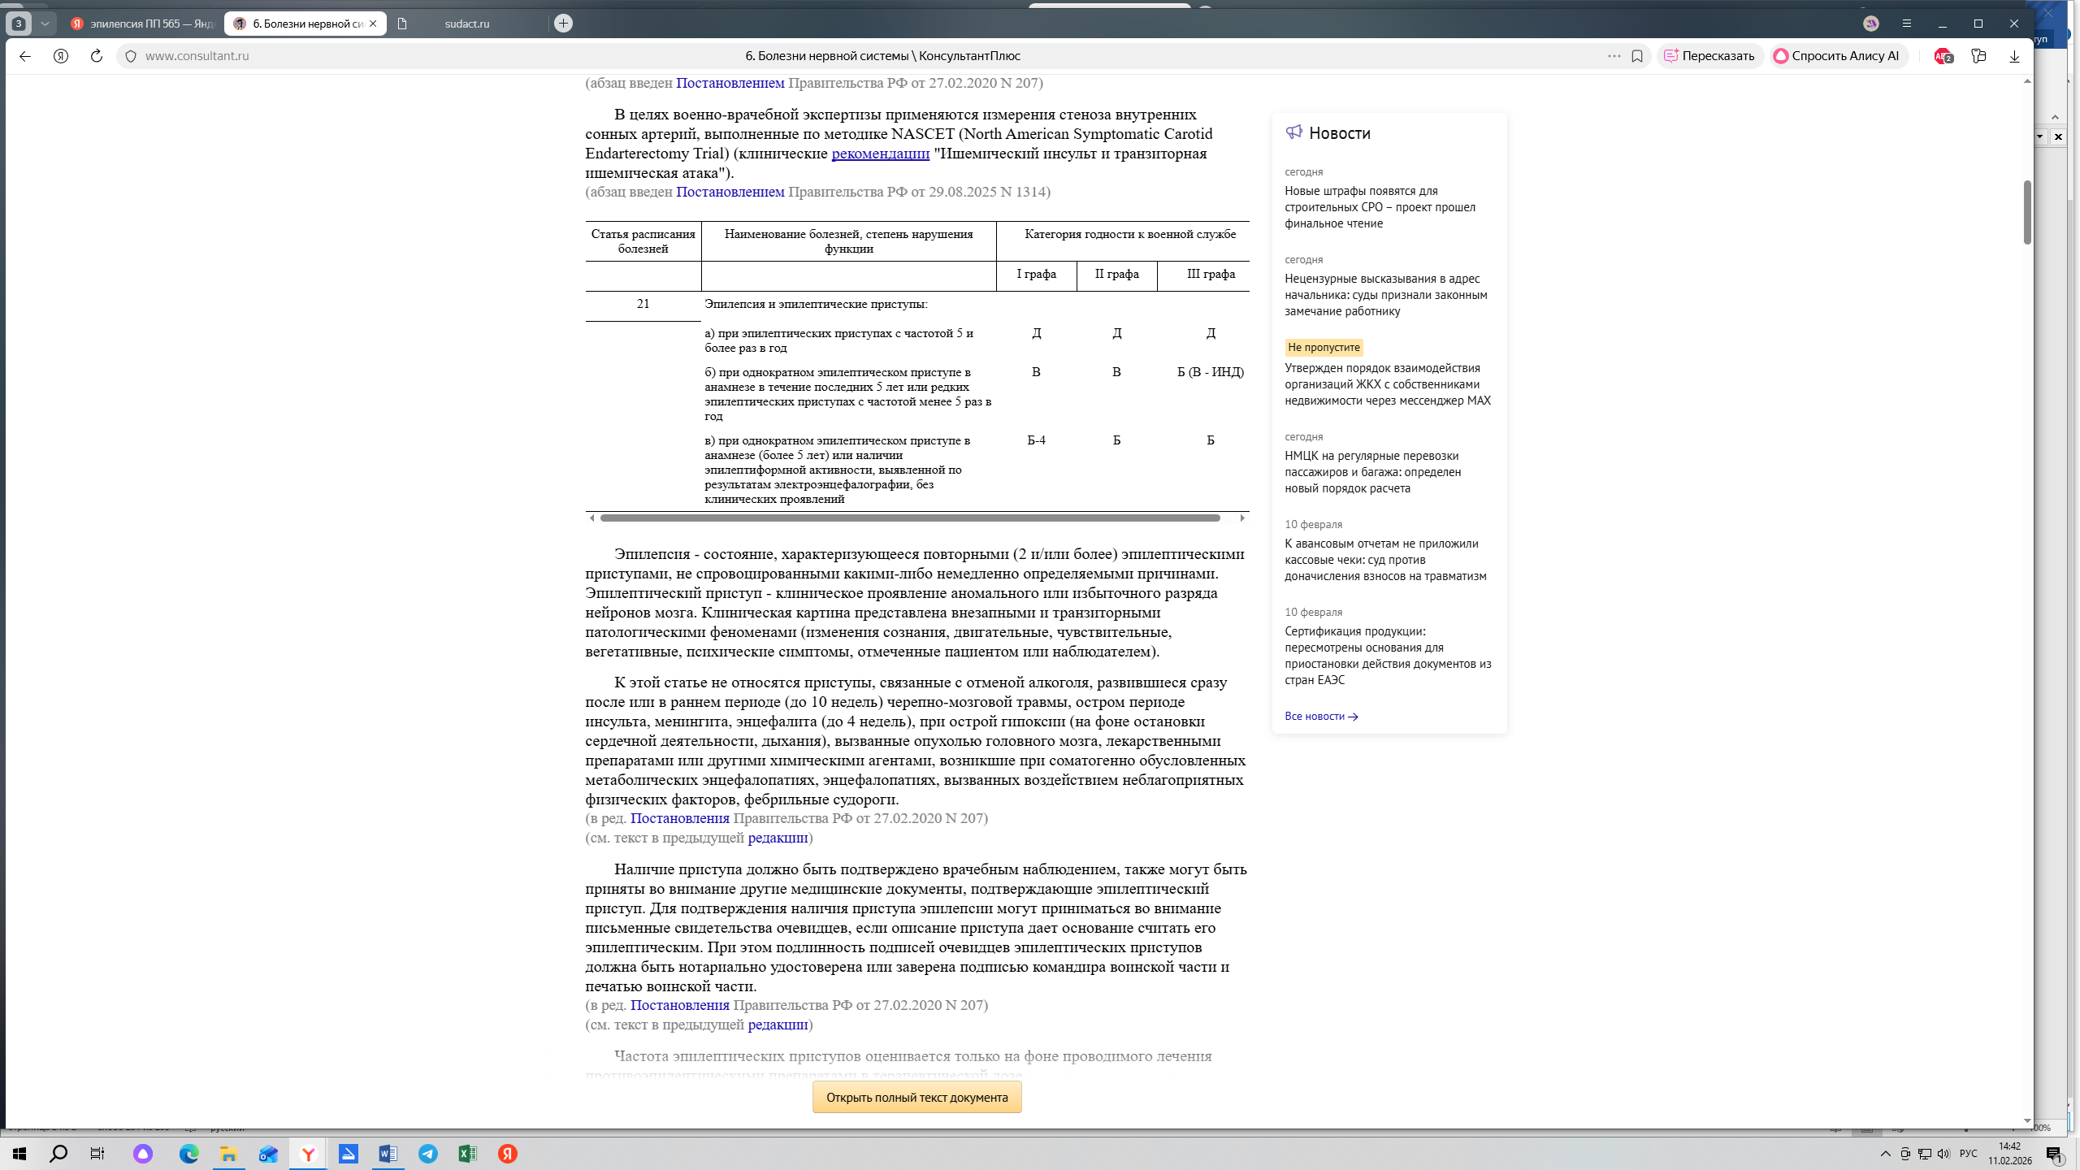The height and width of the screenshot is (1170, 2080).
Task: Open news about сертификация продукции
Action: [1388, 656]
